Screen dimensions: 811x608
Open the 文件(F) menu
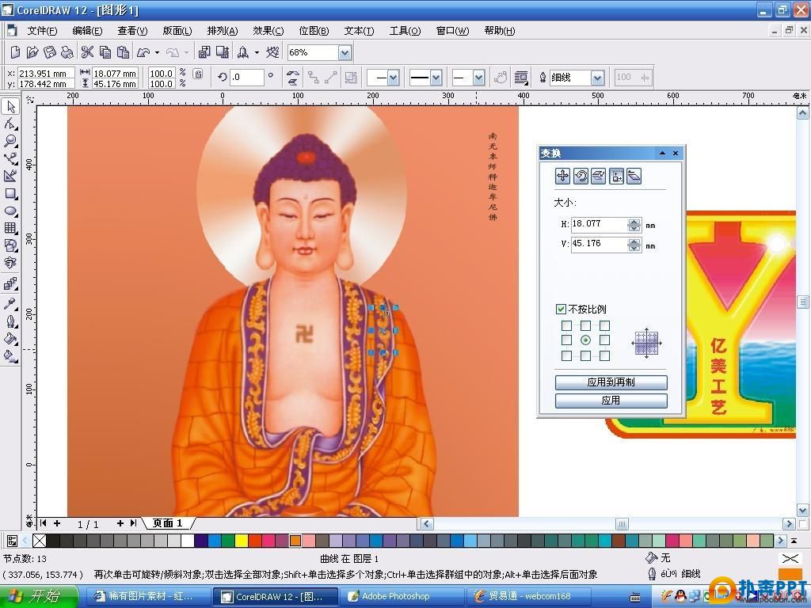coord(42,31)
